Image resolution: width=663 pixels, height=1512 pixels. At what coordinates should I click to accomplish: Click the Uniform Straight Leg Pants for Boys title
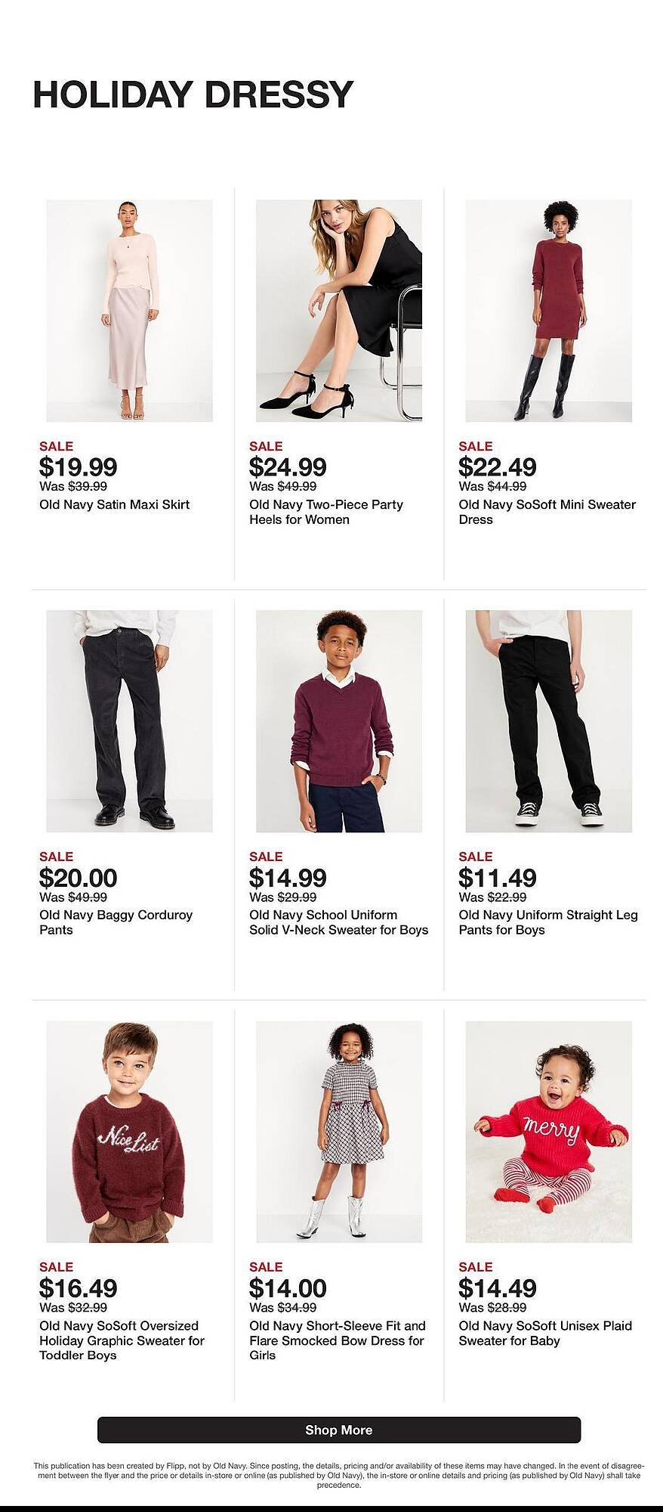(547, 922)
